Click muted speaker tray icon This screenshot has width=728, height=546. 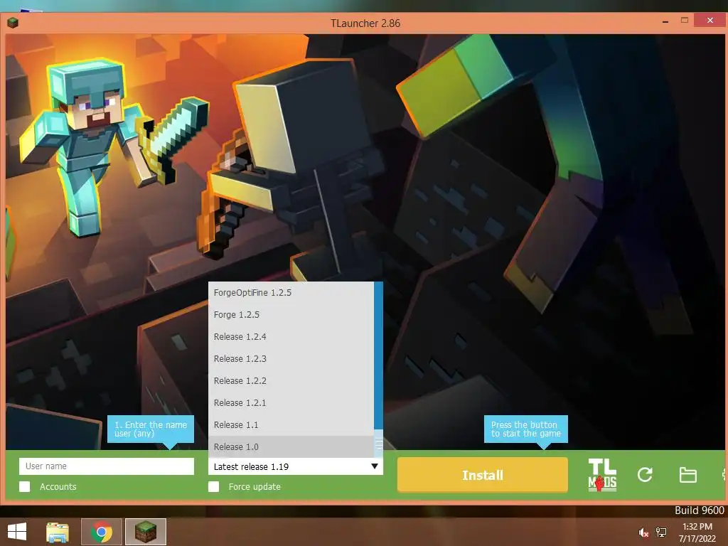tap(643, 532)
